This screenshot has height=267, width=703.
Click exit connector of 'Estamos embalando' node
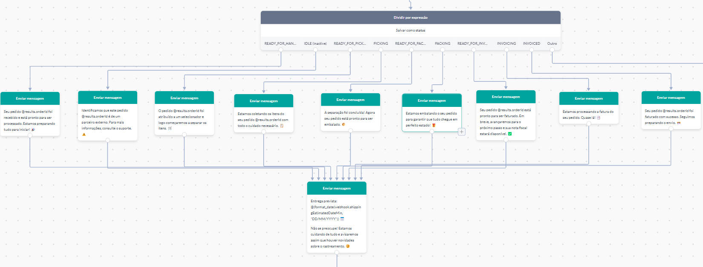pyautogui.click(x=432, y=132)
